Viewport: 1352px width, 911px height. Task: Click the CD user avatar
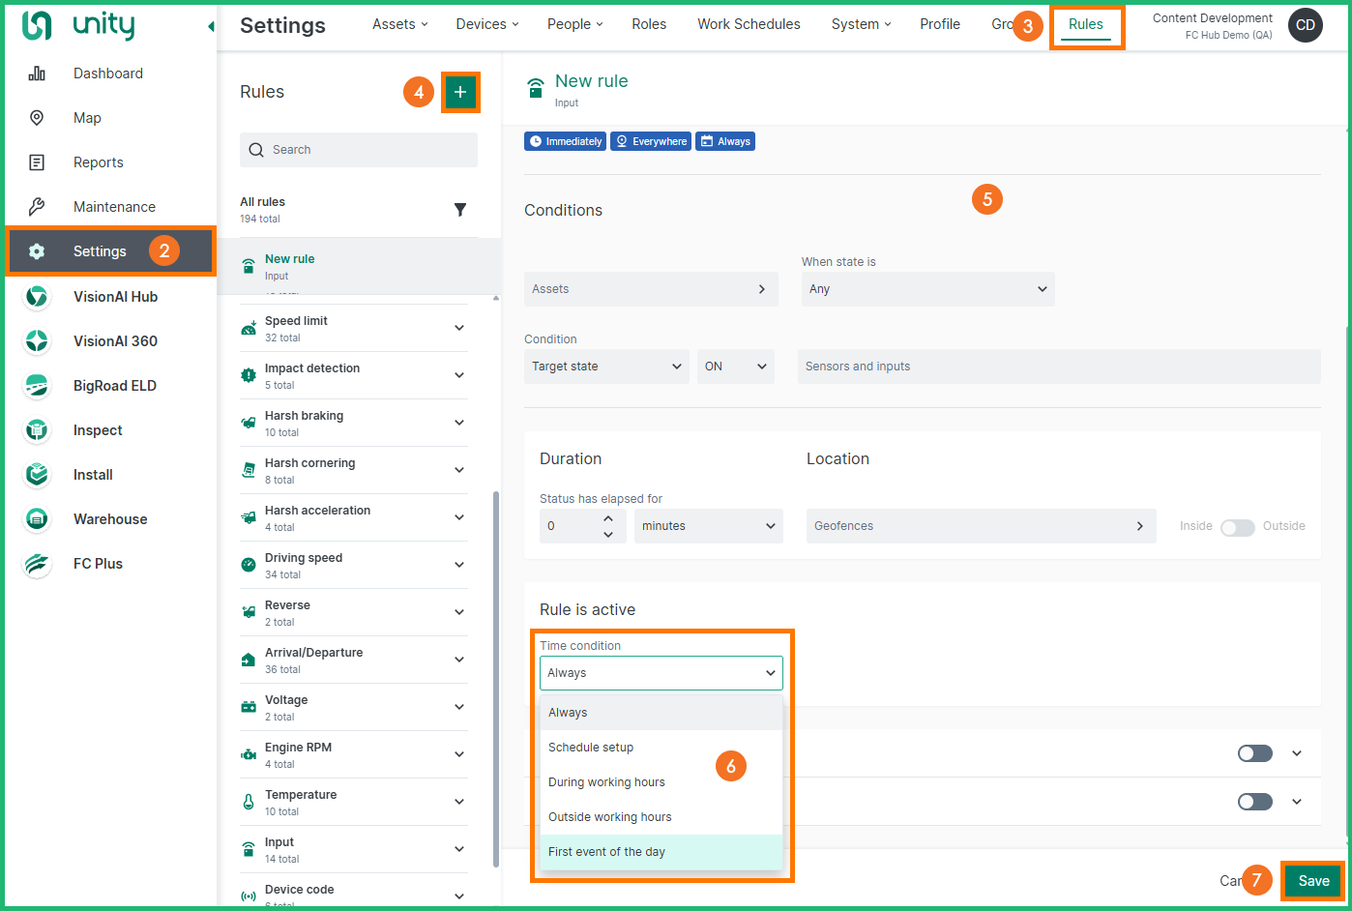(x=1305, y=25)
